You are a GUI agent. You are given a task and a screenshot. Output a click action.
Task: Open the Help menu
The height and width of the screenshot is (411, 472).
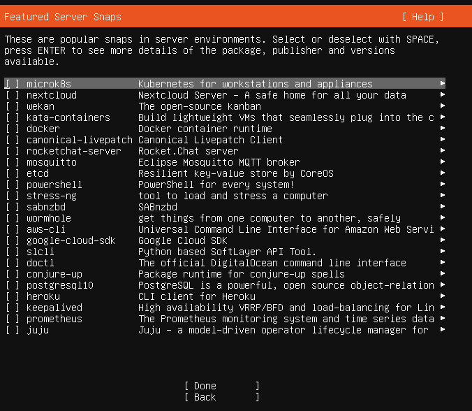pyautogui.click(x=423, y=17)
